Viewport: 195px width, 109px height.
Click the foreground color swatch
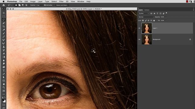tap(3, 100)
